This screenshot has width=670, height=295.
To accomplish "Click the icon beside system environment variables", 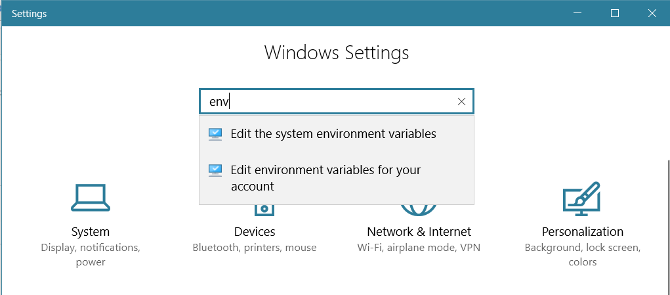I will (215, 134).
